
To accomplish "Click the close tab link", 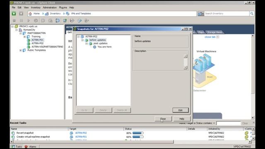I will coord(210,37).
